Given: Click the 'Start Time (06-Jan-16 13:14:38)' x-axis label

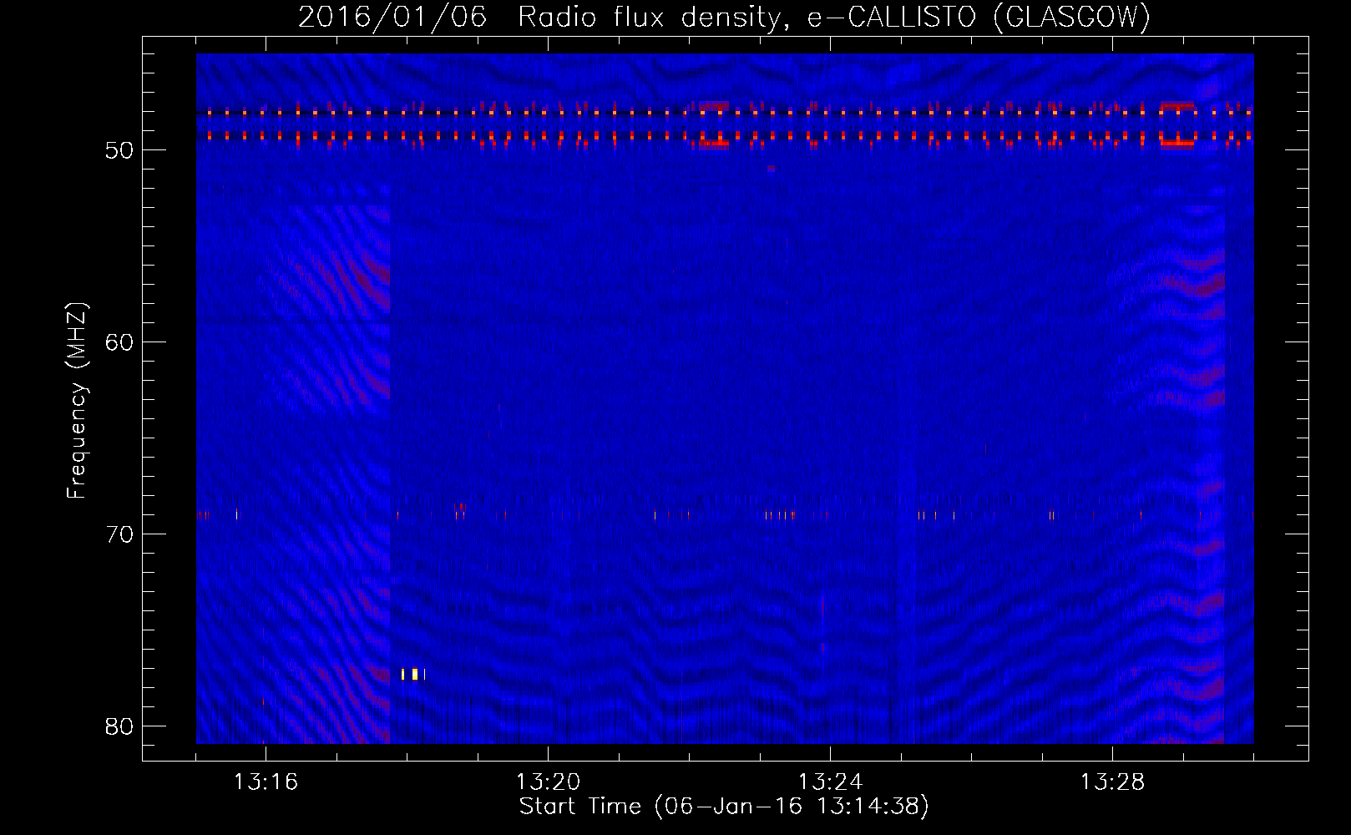Looking at the screenshot, I should (x=724, y=807).
